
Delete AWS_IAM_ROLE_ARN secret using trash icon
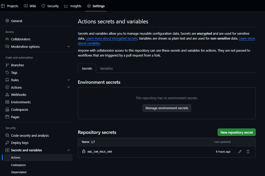click(x=248, y=152)
